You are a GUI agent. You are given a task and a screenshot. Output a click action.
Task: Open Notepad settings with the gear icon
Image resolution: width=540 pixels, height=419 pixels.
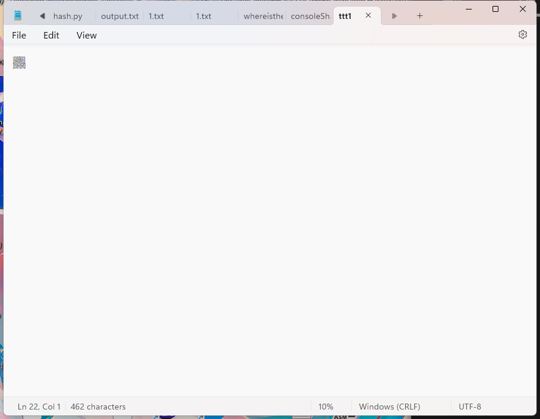click(x=522, y=35)
